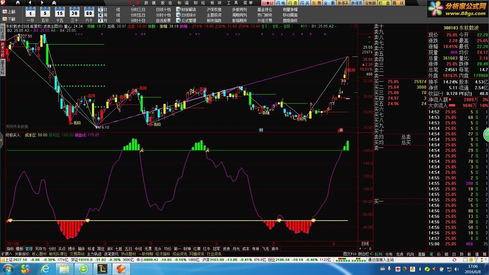The image size is (489, 275).
Task: Click the 闪买 flash buy button
Action: 304,3
